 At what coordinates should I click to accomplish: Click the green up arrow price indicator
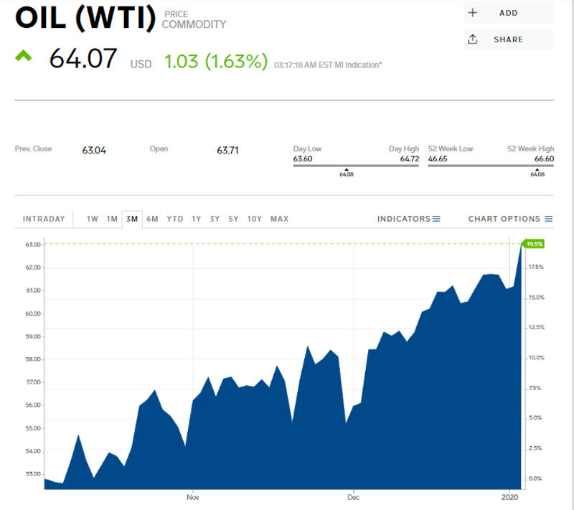tap(24, 55)
